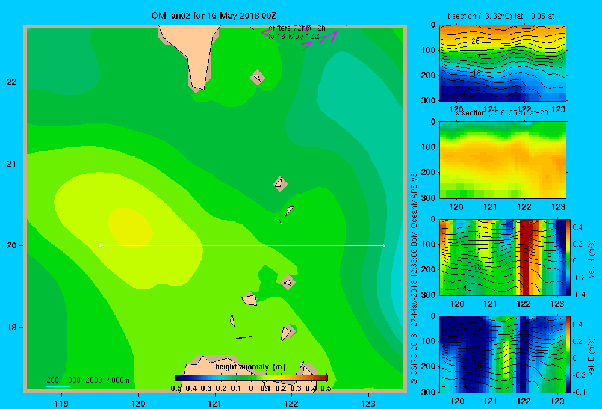This screenshot has width=602, height=409.
Task: Click the east endpoint of the white section line
Action: coord(384,245)
